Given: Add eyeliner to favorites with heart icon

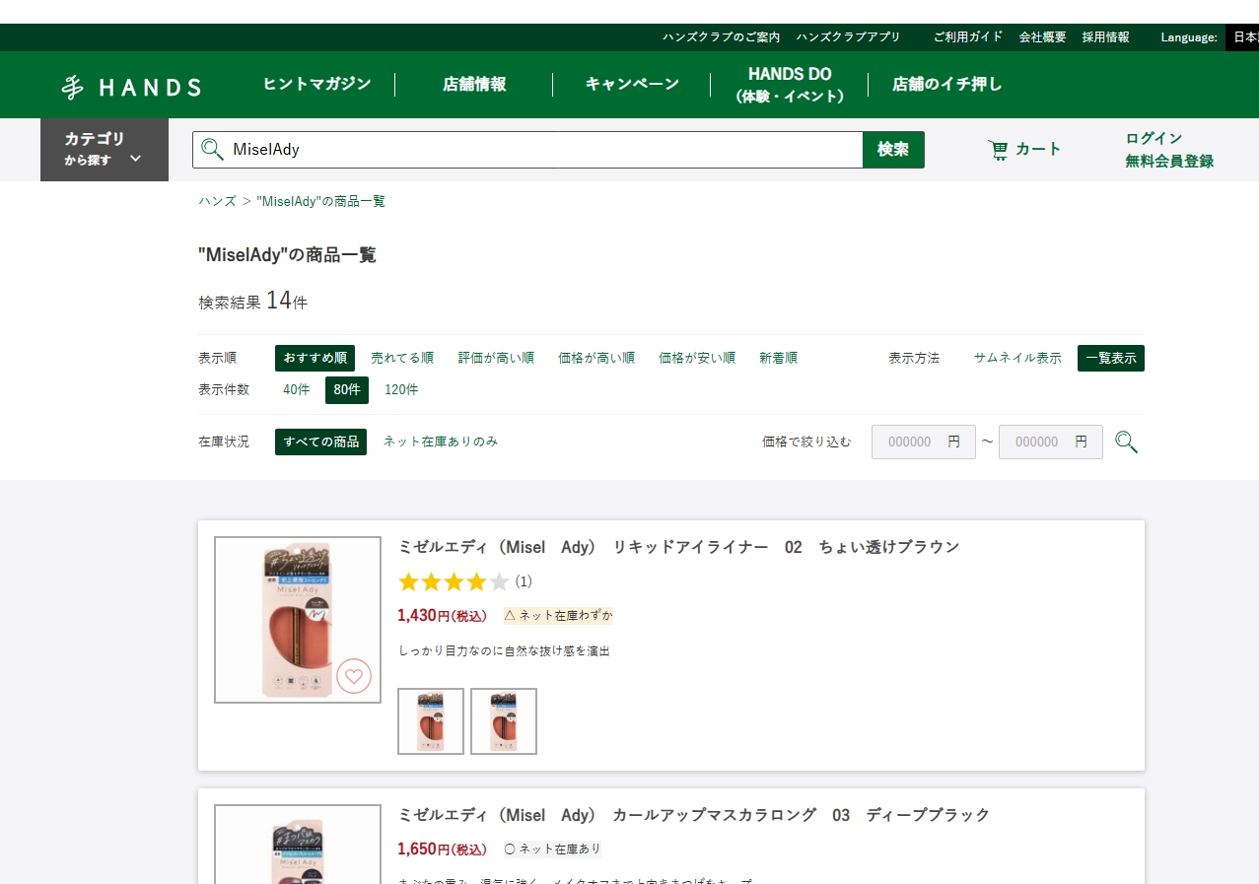Looking at the screenshot, I should coord(354,676).
